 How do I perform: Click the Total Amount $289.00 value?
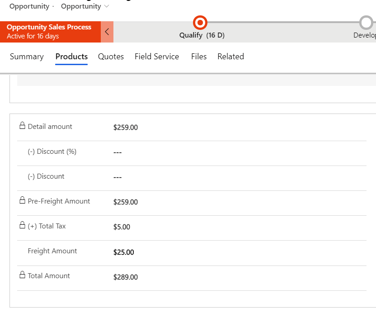(x=126, y=277)
